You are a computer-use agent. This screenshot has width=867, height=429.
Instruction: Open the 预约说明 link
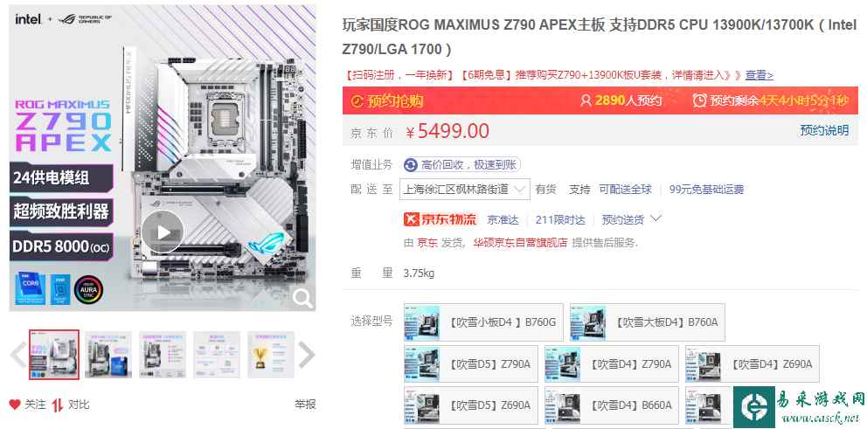(824, 130)
